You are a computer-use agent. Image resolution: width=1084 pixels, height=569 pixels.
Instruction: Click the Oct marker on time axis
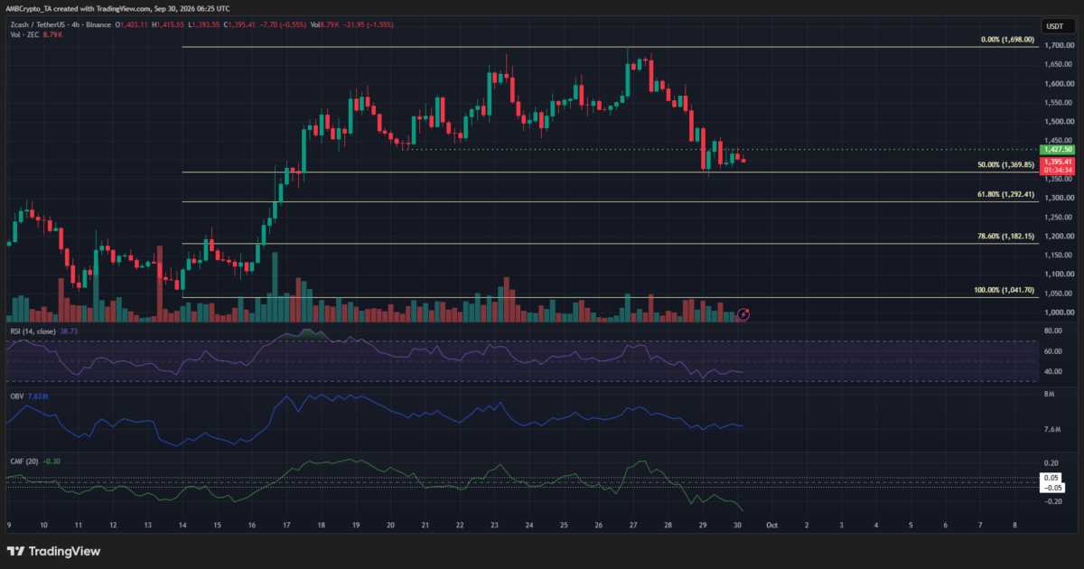coord(771,524)
